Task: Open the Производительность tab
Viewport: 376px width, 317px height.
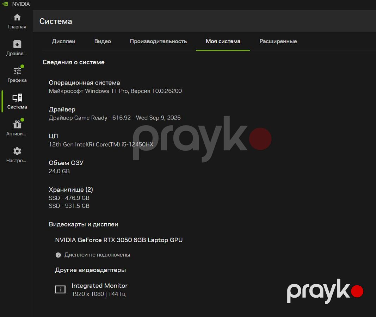Action: click(158, 42)
